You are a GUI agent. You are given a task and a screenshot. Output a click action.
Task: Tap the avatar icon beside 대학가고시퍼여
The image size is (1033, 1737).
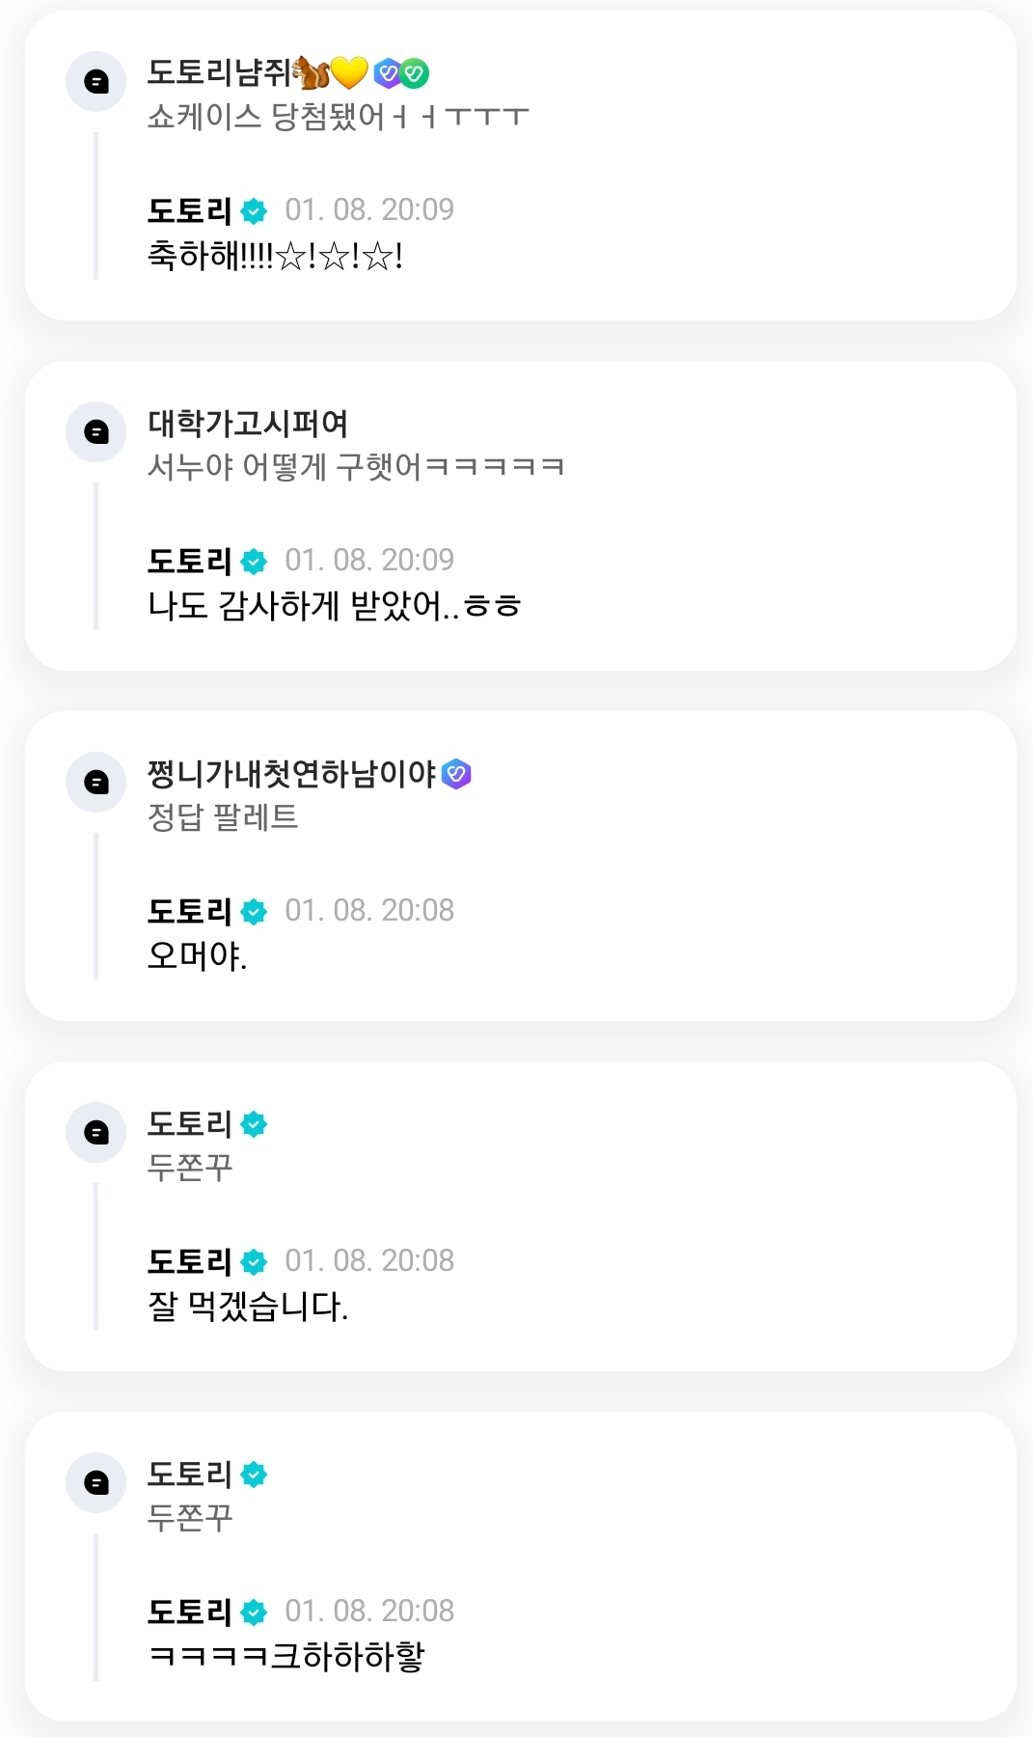coord(95,431)
